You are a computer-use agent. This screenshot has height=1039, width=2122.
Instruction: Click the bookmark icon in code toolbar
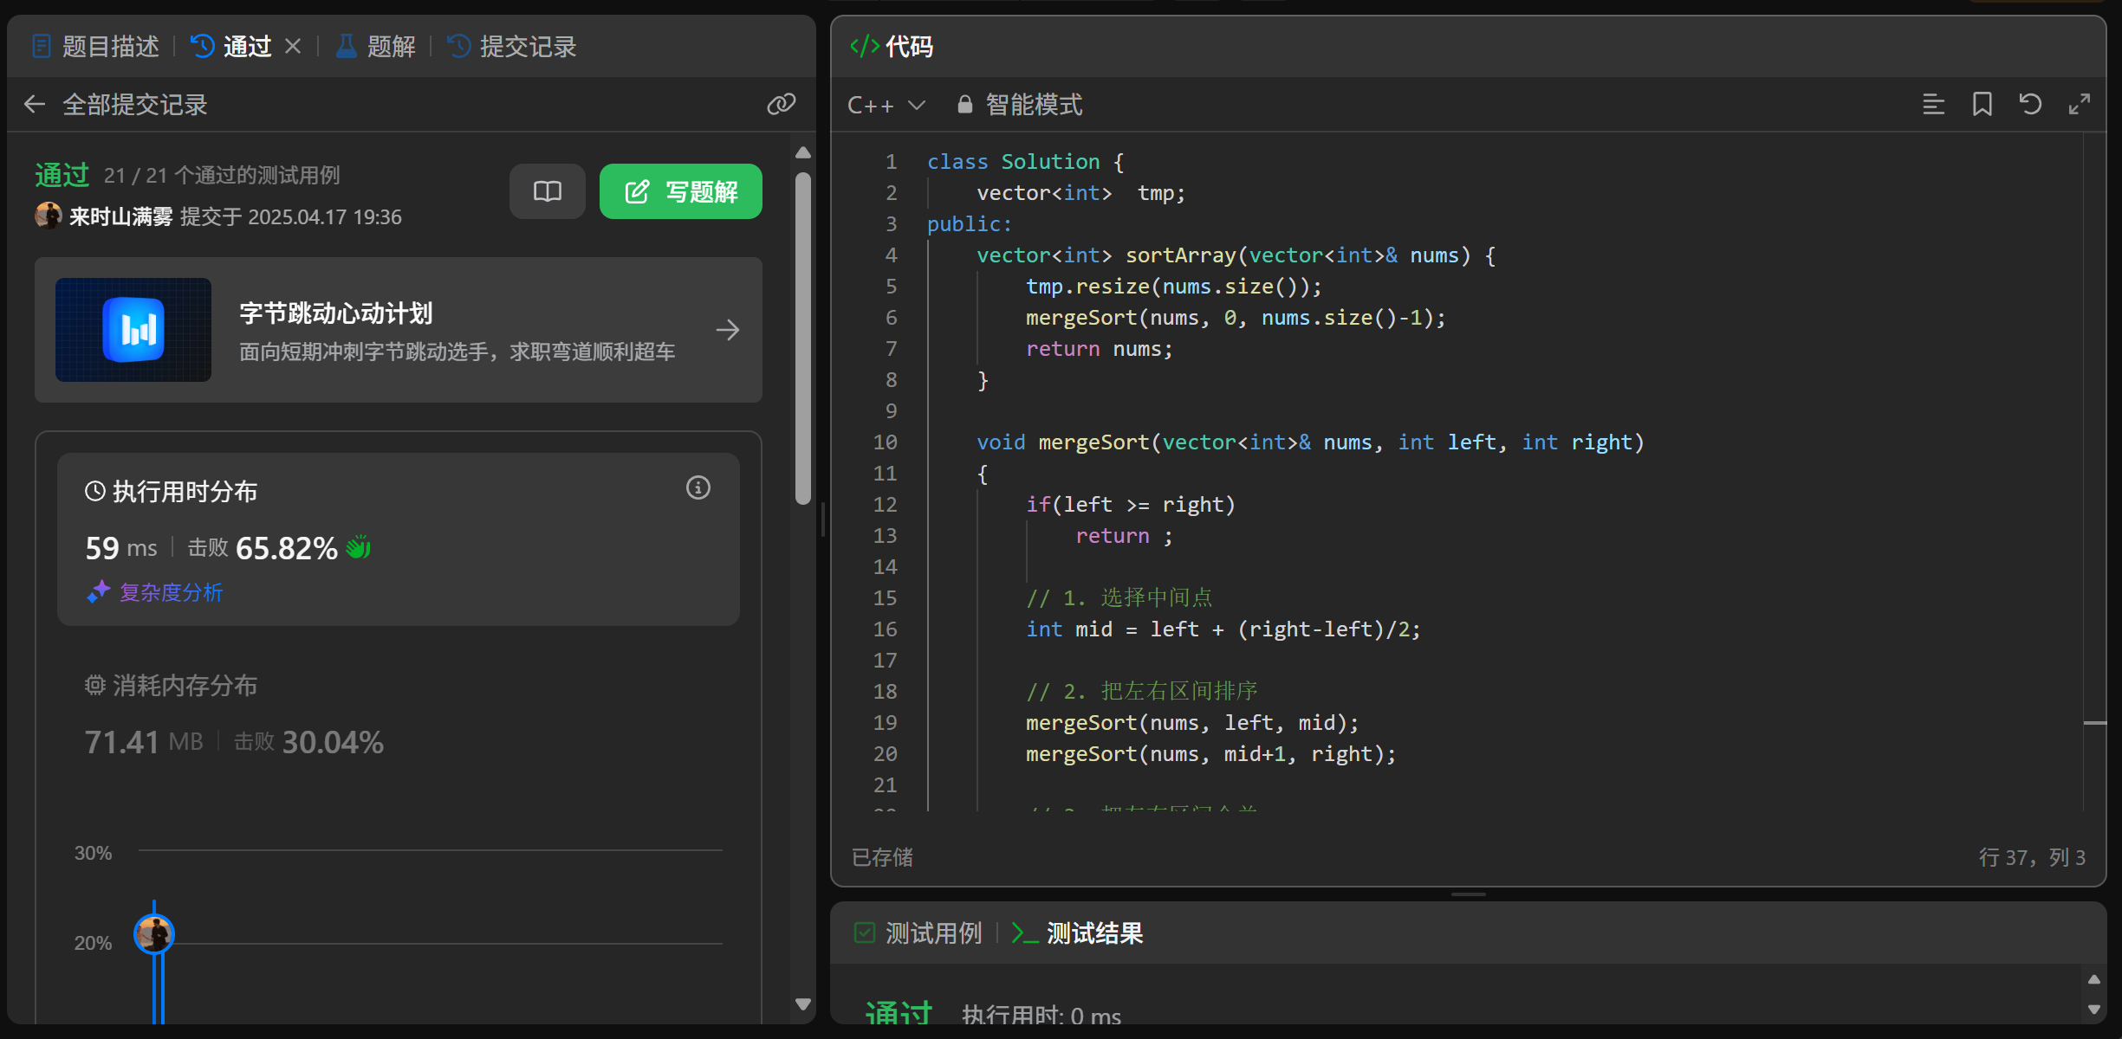[x=1982, y=105]
